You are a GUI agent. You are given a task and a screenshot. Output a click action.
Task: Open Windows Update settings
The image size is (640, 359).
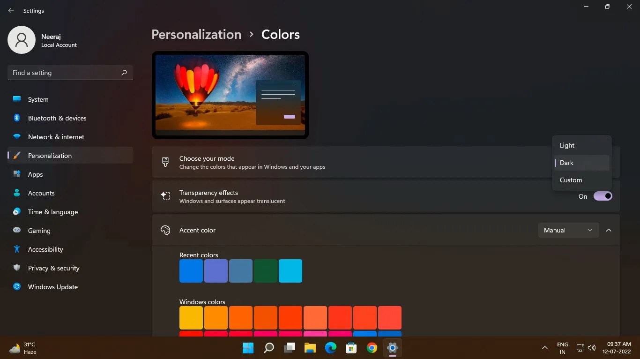pos(52,287)
